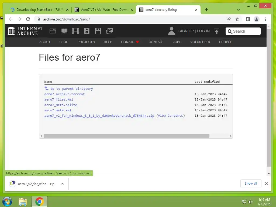
Task: Open the tab search dropdown arrow
Action: click(x=239, y=10)
